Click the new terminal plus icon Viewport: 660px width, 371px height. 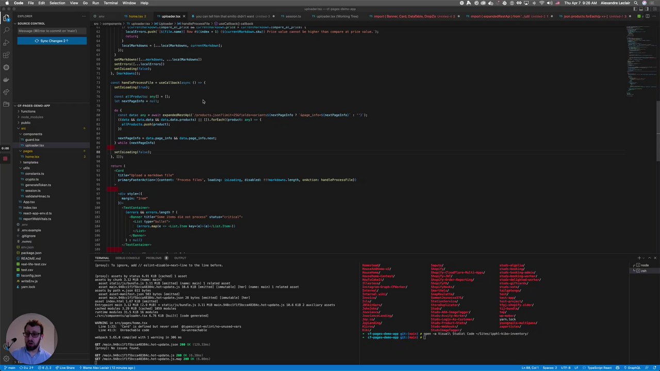(x=639, y=258)
